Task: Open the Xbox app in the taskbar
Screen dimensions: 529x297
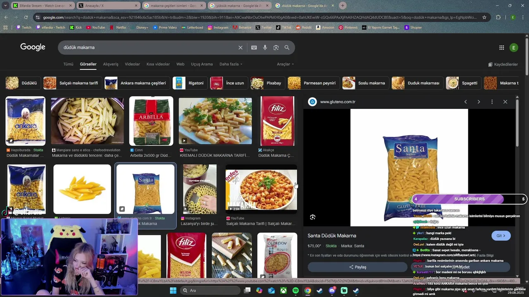Action: coord(284,290)
